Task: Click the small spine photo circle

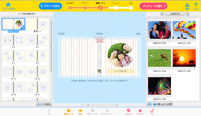Action: [x=99, y=71]
